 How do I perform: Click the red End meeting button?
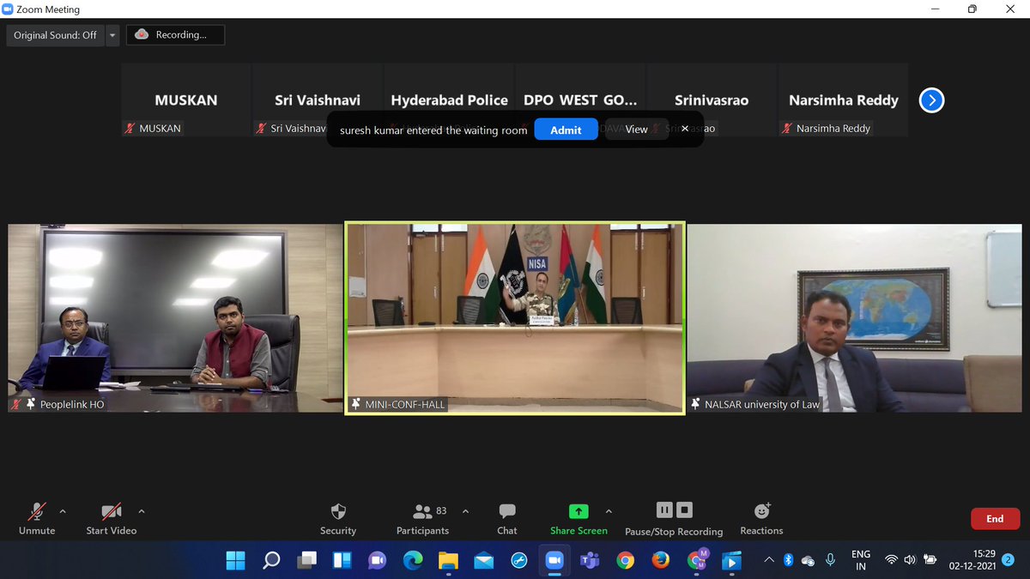point(995,518)
